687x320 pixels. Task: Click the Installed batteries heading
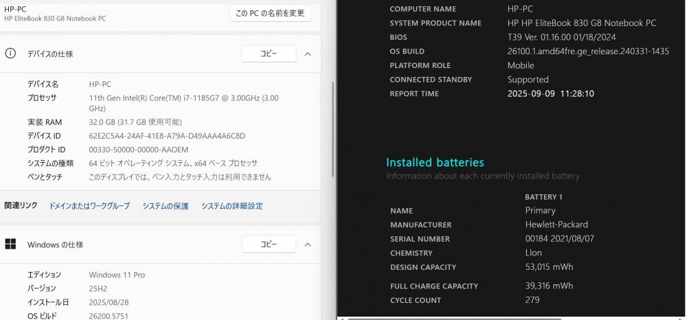435,163
